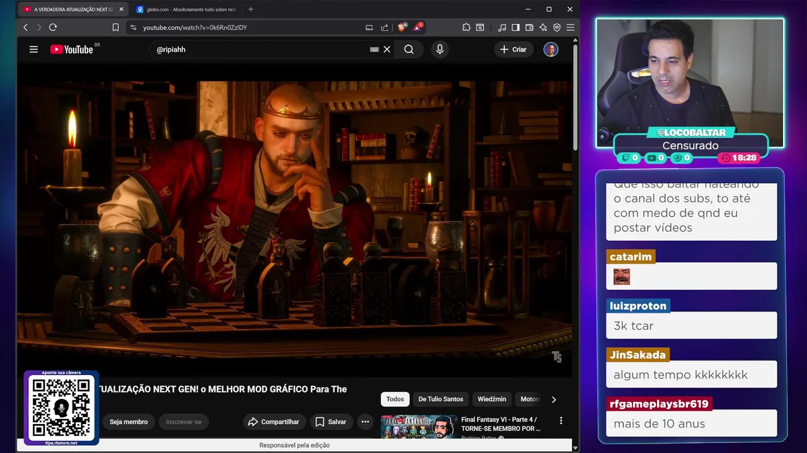The height and width of the screenshot is (453, 807).
Task: Minimize the browser window
Action: point(528,9)
